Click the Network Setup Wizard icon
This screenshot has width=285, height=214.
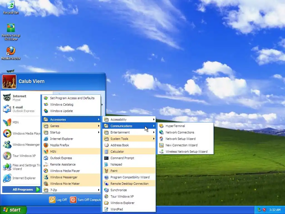[x=161, y=139]
